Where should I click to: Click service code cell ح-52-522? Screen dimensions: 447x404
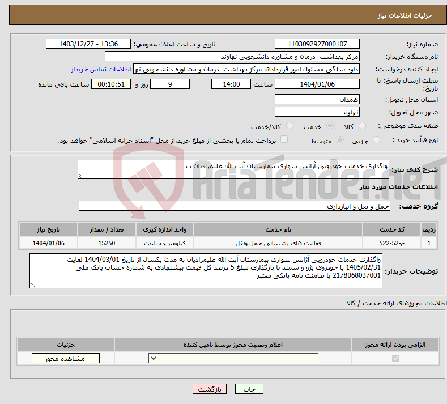(391, 243)
